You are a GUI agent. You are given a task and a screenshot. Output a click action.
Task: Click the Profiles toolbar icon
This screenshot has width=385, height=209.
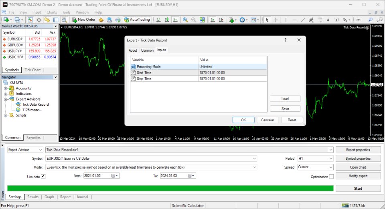(x=17, y=20)
